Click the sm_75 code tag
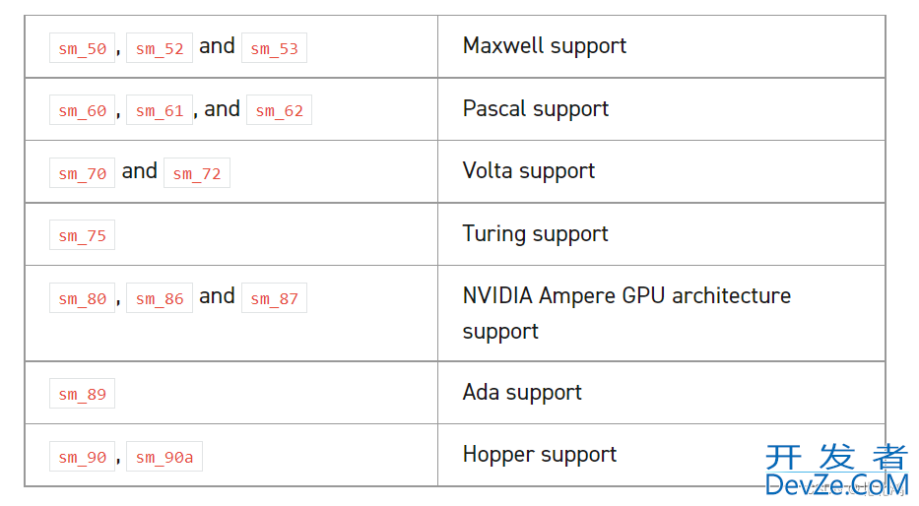The height and width of the screenshot is (506, 919). (x=82, y=235)
